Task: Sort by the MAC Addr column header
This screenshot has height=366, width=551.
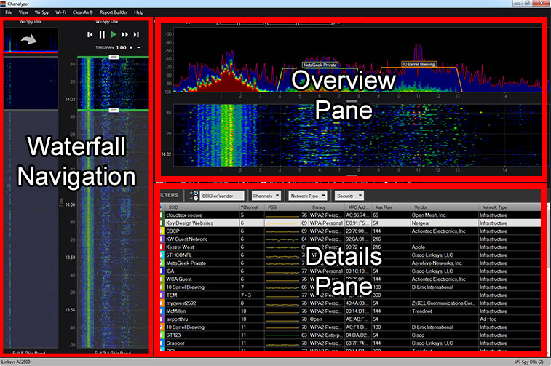Action: coord(358,207)
